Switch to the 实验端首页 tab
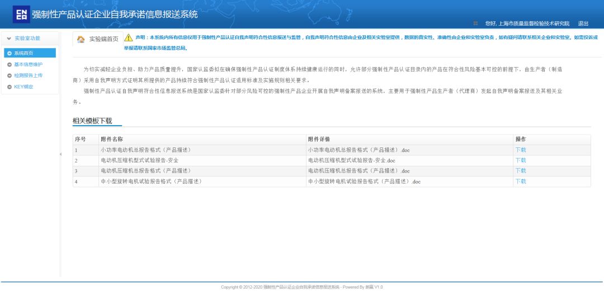Viewport: 604px width, 292px height. pos(103,39)
